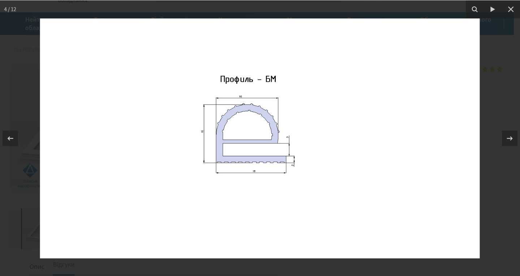This screenshot has width=520, height=276.
Task: Open the Відгуки tab behind the lightbox
Action: 64,264
